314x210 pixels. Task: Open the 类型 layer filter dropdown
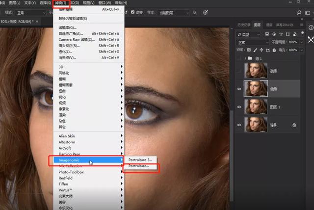249,34
